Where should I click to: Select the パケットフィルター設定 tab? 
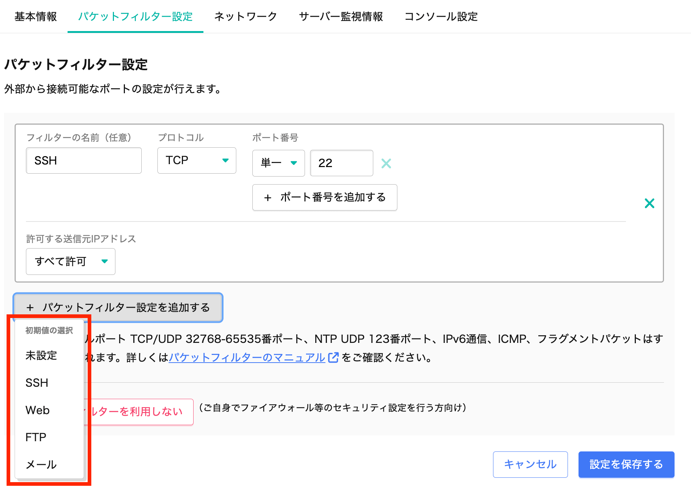[135, 16]
